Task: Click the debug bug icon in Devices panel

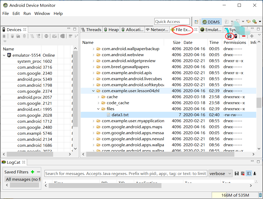Action: (4, 36)
